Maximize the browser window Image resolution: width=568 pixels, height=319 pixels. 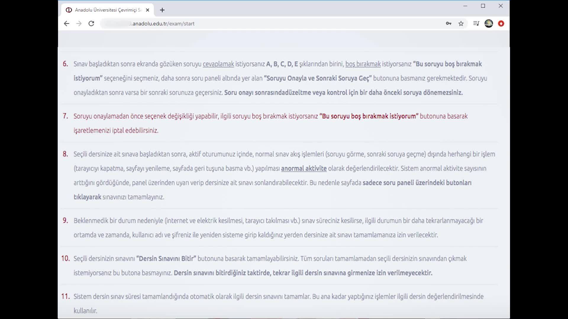pyautogui.click(x=483, y=6)
